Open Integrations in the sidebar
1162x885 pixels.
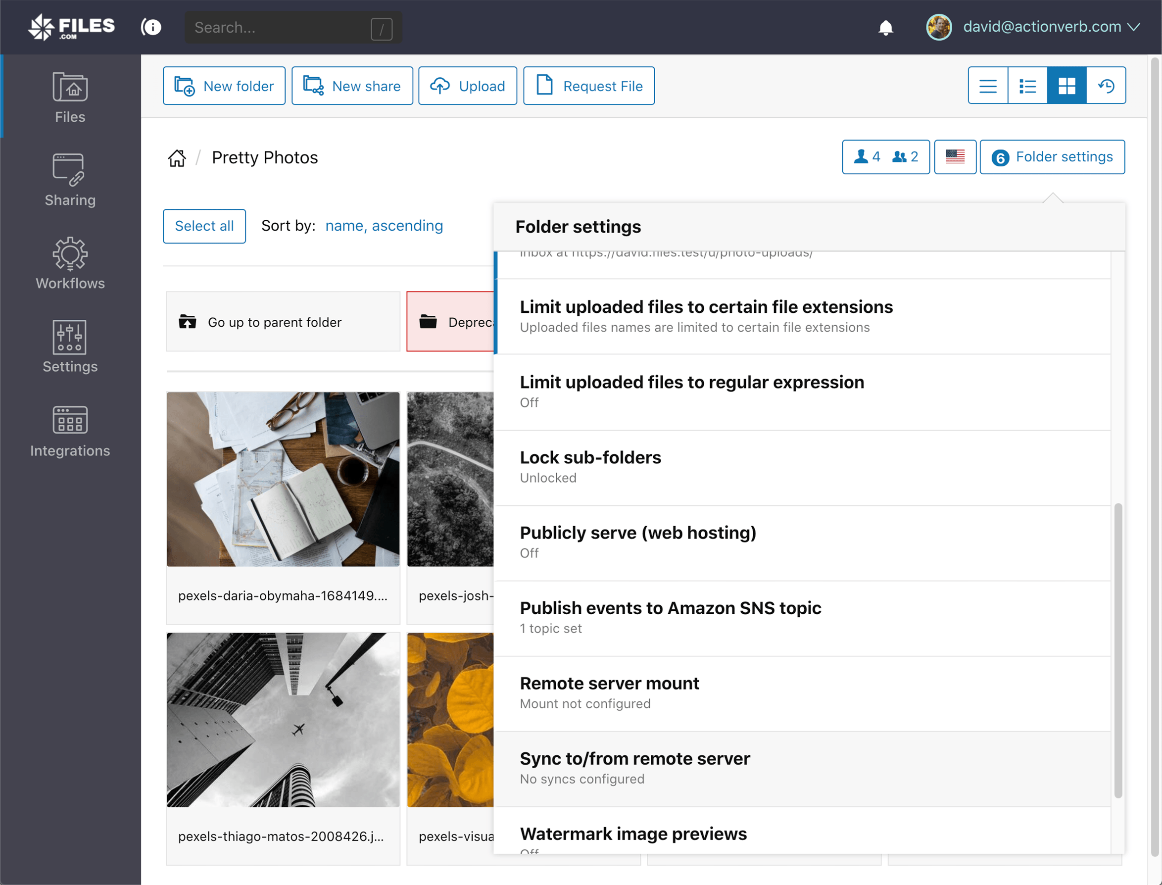pyautogui.click(x=70, y=431)
